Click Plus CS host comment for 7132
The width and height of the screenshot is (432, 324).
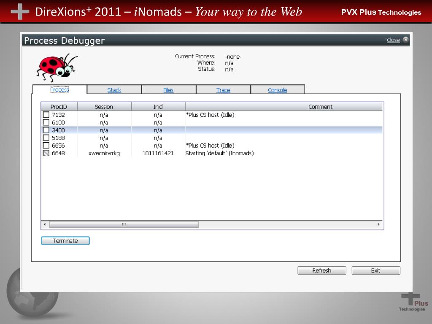click(x=210, y=115)
